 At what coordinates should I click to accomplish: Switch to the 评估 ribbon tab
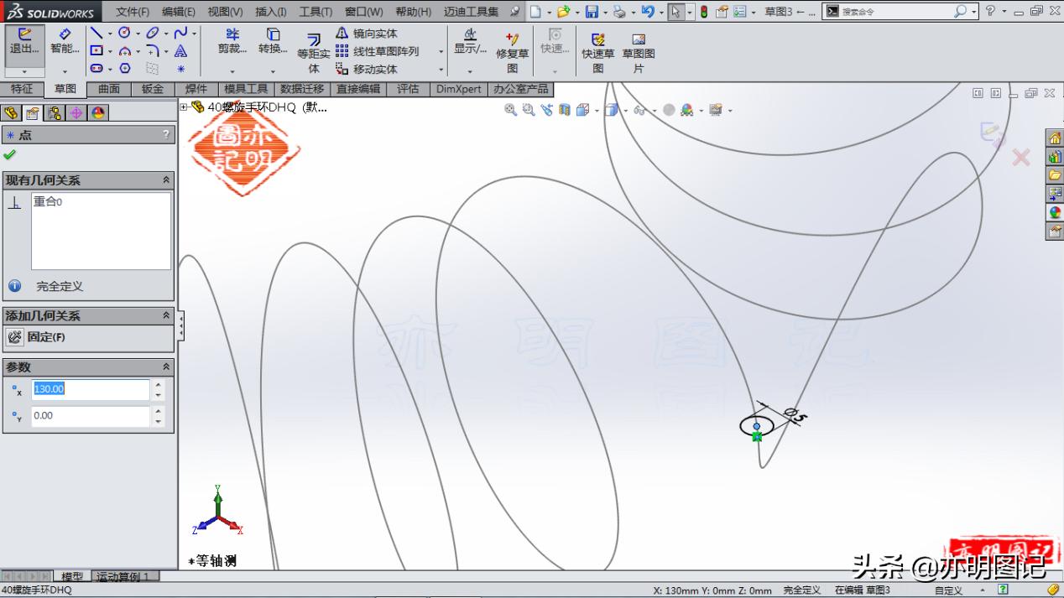point(409,89)
